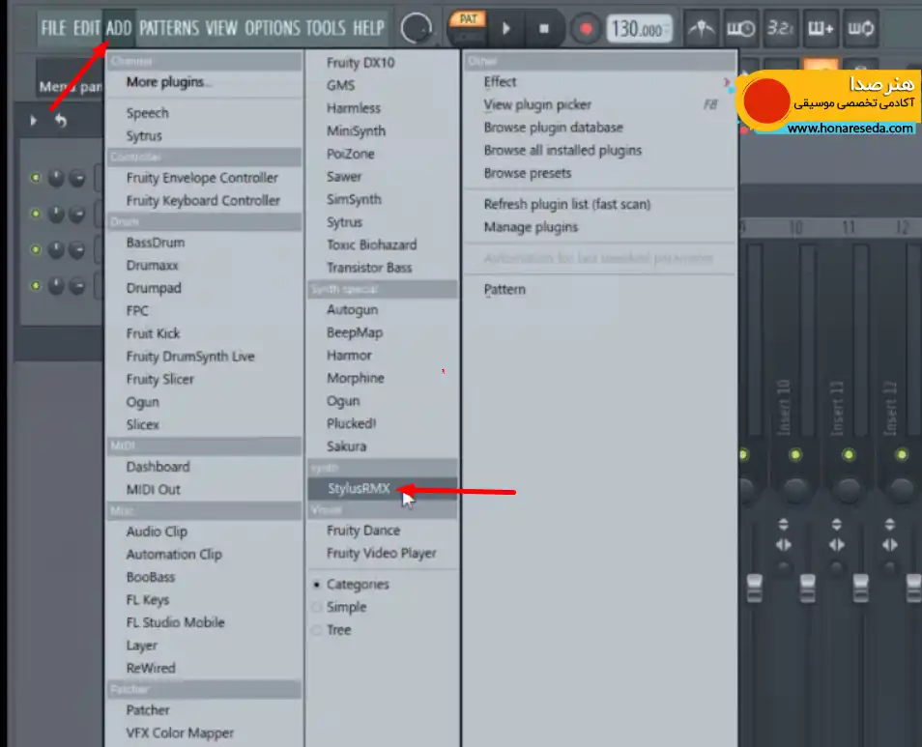Click the wait-for-input recording icon
This screenshot has width=922, height=747.
tap(741, 28)
